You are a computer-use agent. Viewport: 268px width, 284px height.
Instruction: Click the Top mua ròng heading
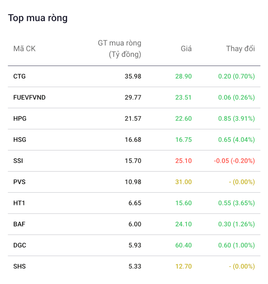(x=38, y=18)
